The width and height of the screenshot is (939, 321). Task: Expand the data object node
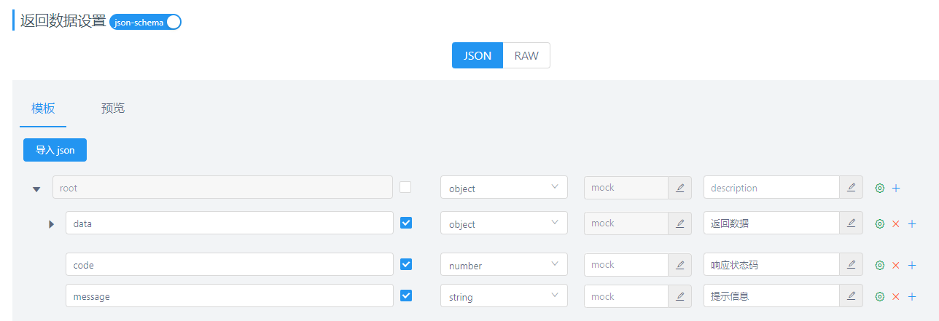click(x=51, y=224)
